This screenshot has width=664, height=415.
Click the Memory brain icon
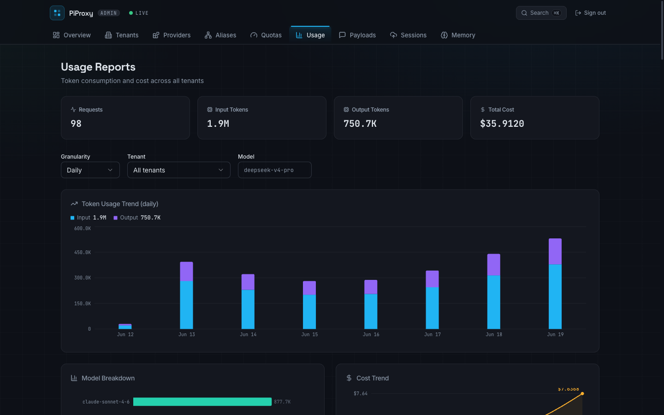pos(444,35)
